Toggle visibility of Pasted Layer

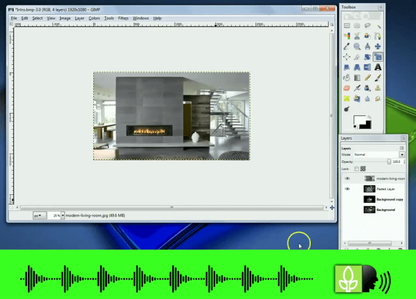tap(348, 189)
